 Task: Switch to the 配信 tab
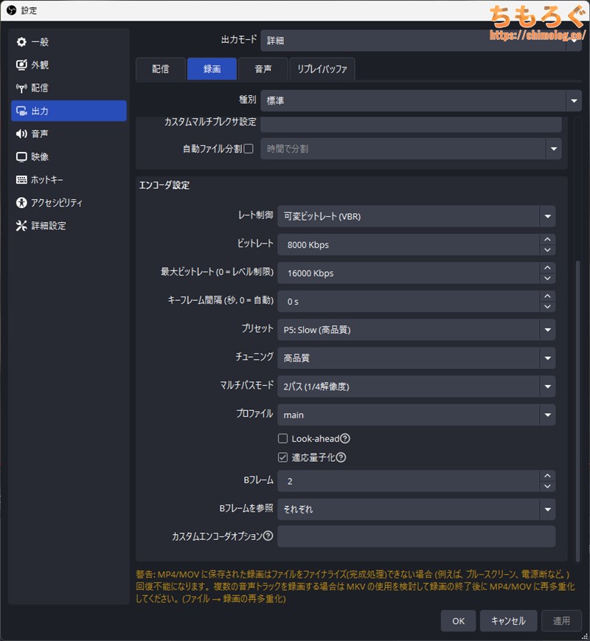tap(160, 69)
